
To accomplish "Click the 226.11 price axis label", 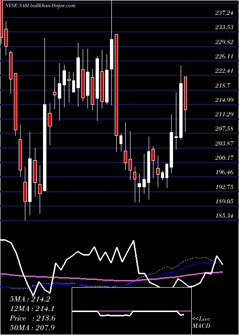I will [x=225, y=56].
